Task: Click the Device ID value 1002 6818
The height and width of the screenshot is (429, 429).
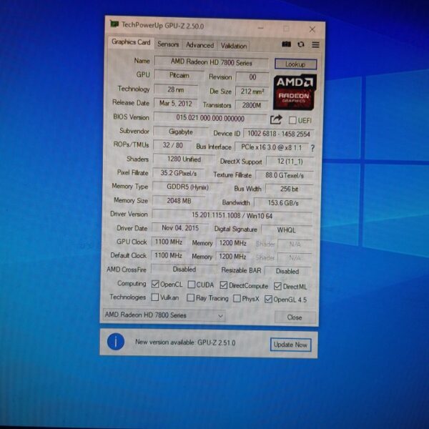Action: coord(279,134)
